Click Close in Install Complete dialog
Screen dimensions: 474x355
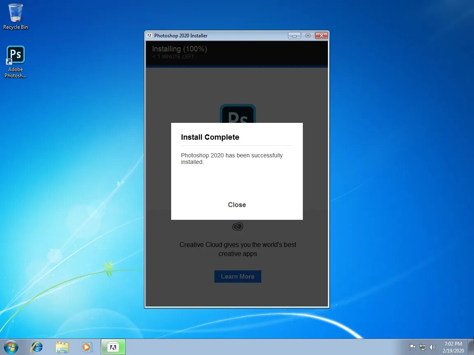[x=237, y=205]
